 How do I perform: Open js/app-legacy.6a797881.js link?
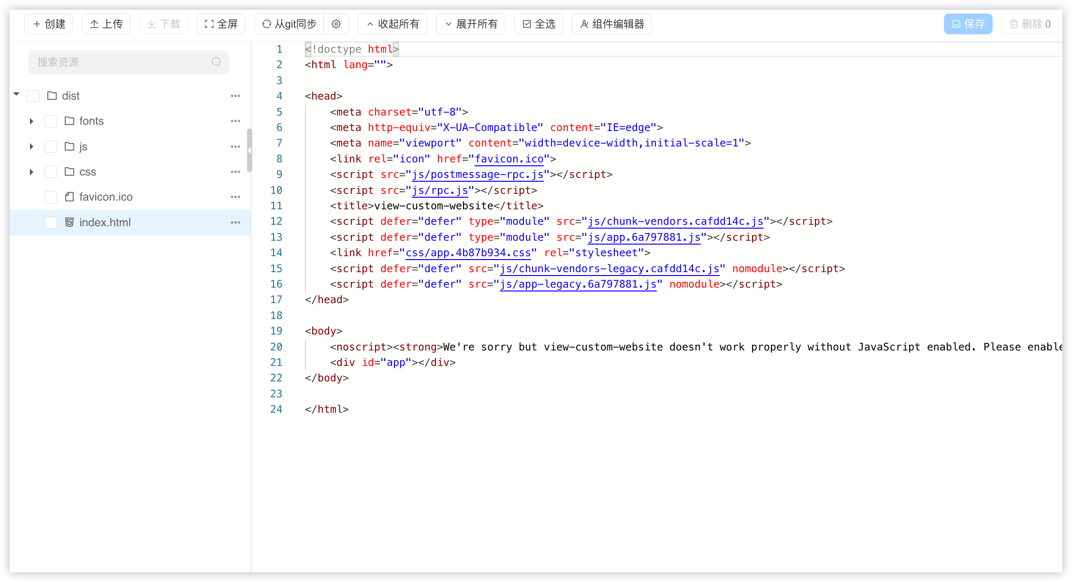[x=578, y=284]
